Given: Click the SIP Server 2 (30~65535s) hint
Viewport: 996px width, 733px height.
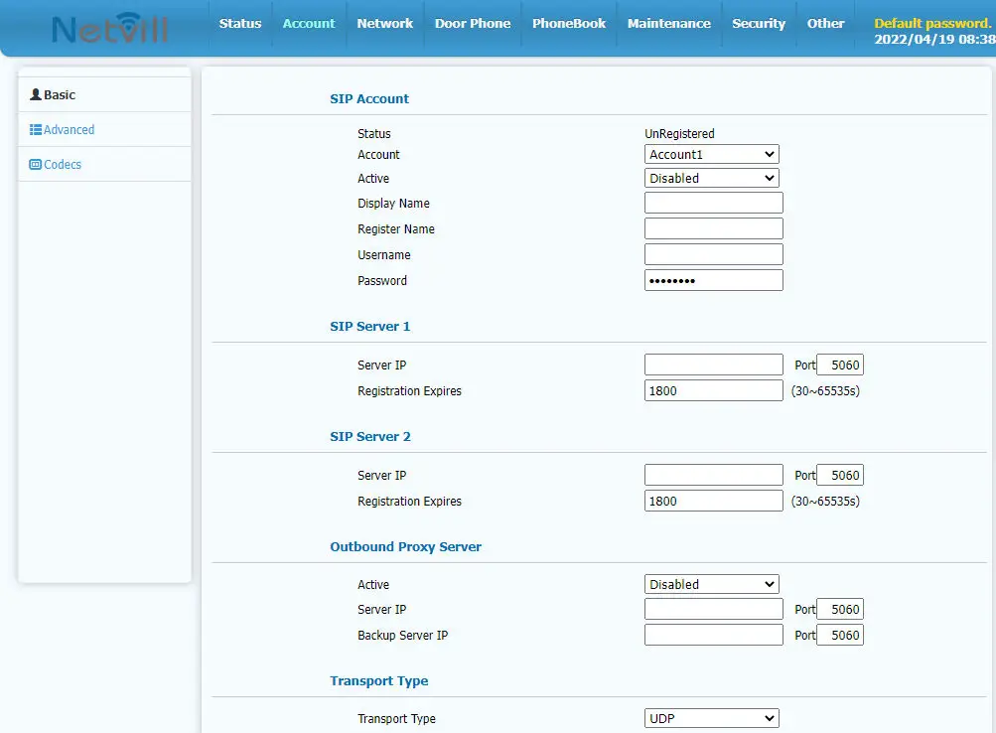Looking at the screenshot, I should tap(825, 502).
